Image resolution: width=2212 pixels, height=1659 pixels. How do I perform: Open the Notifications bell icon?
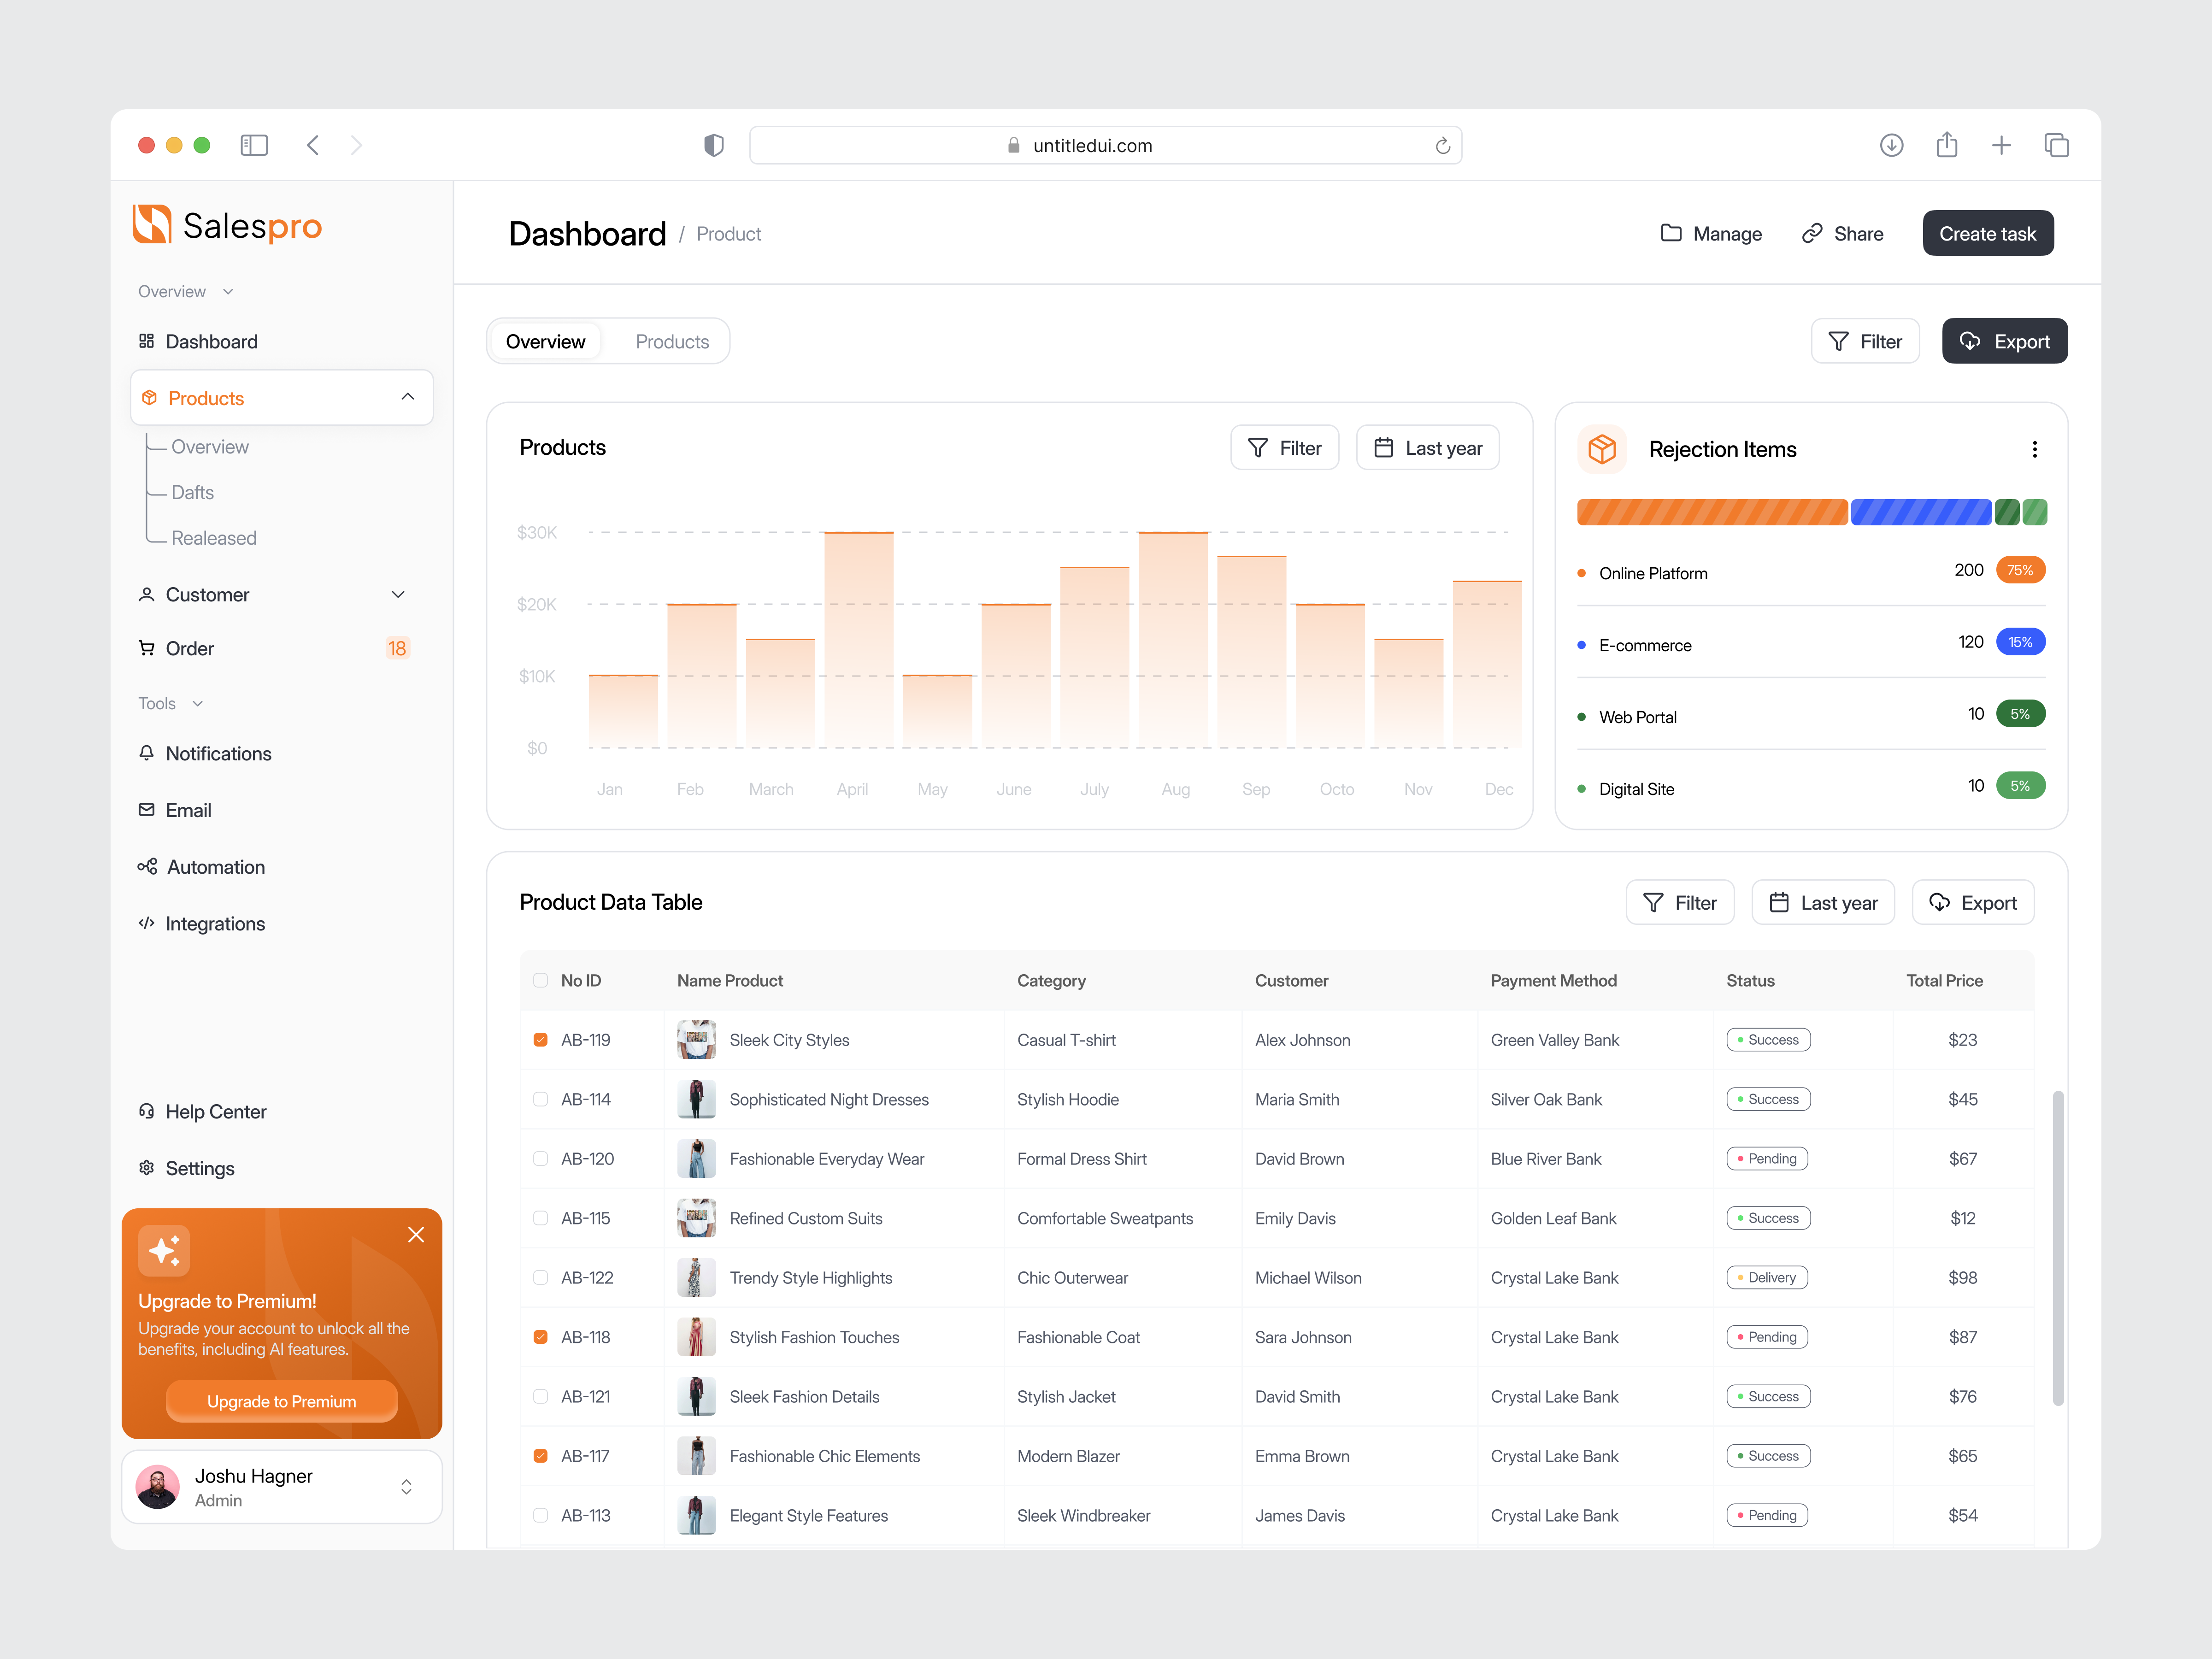point(147,753)
